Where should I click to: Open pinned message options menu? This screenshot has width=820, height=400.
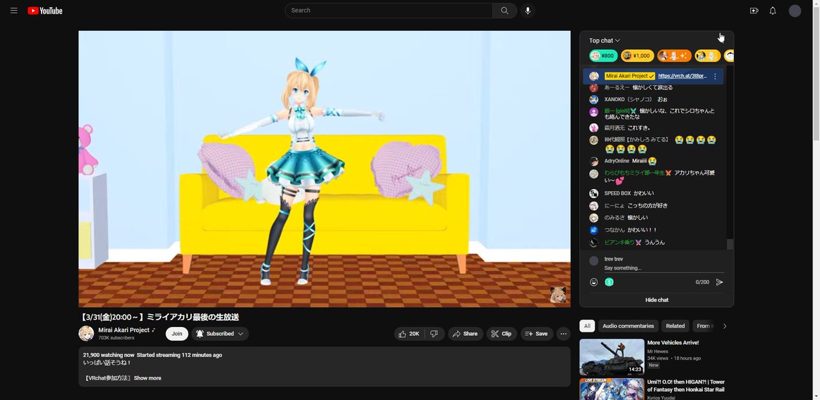point(715,76)
